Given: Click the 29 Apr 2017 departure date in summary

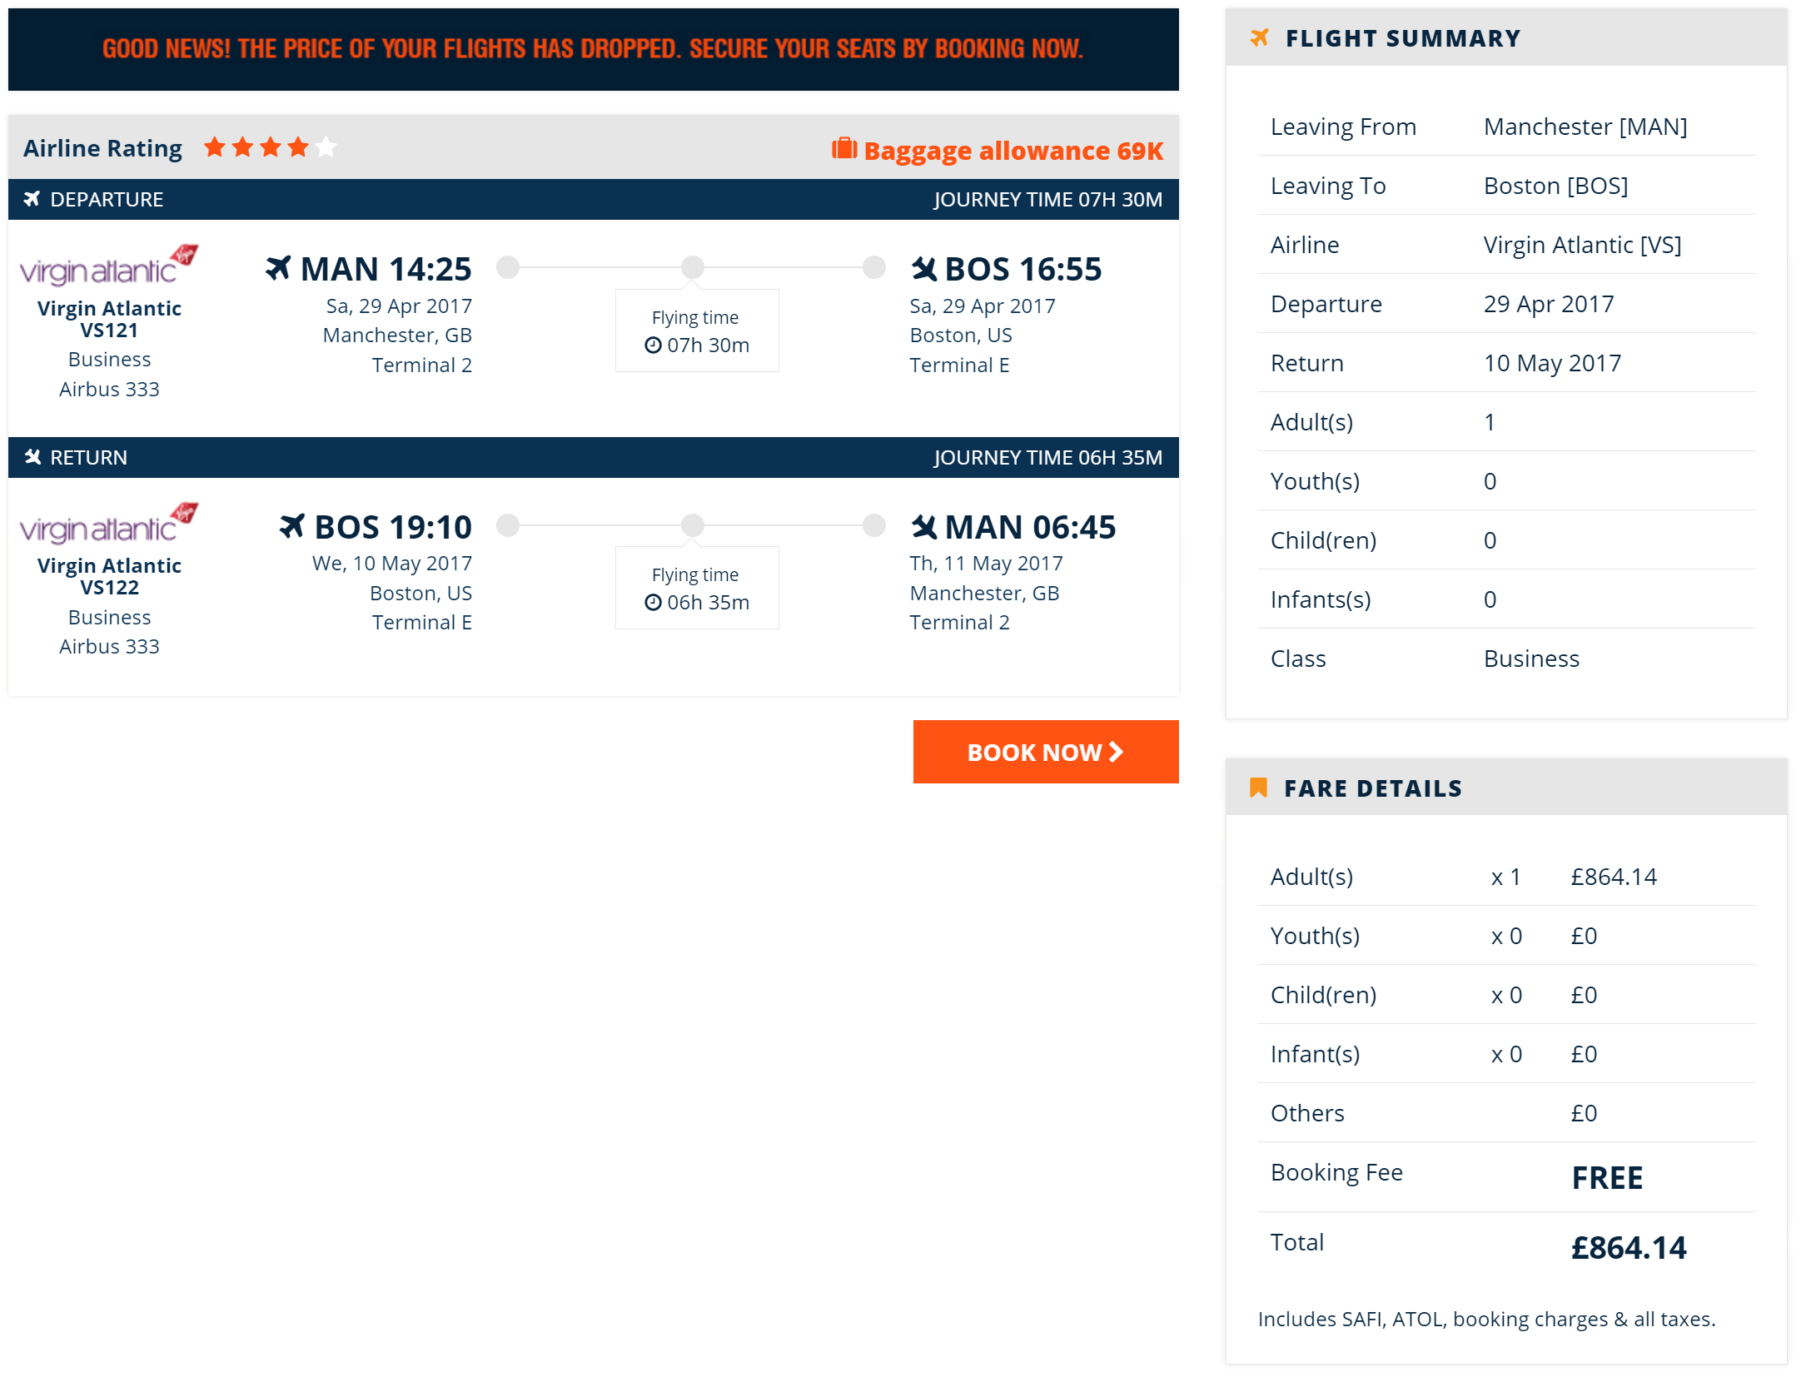Looking at the screenshot, I should [1549, 304].
